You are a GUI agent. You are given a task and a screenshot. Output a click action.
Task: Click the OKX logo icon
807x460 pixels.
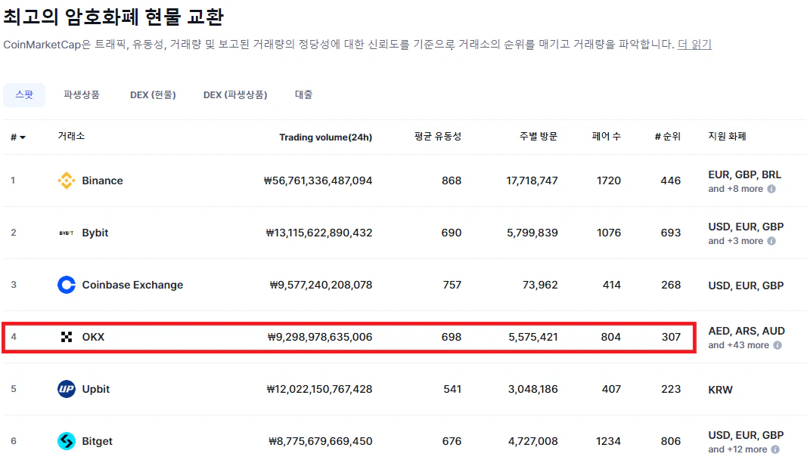click(67, 337)
